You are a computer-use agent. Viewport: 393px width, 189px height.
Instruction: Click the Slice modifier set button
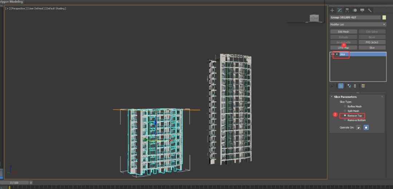(372, 48)
